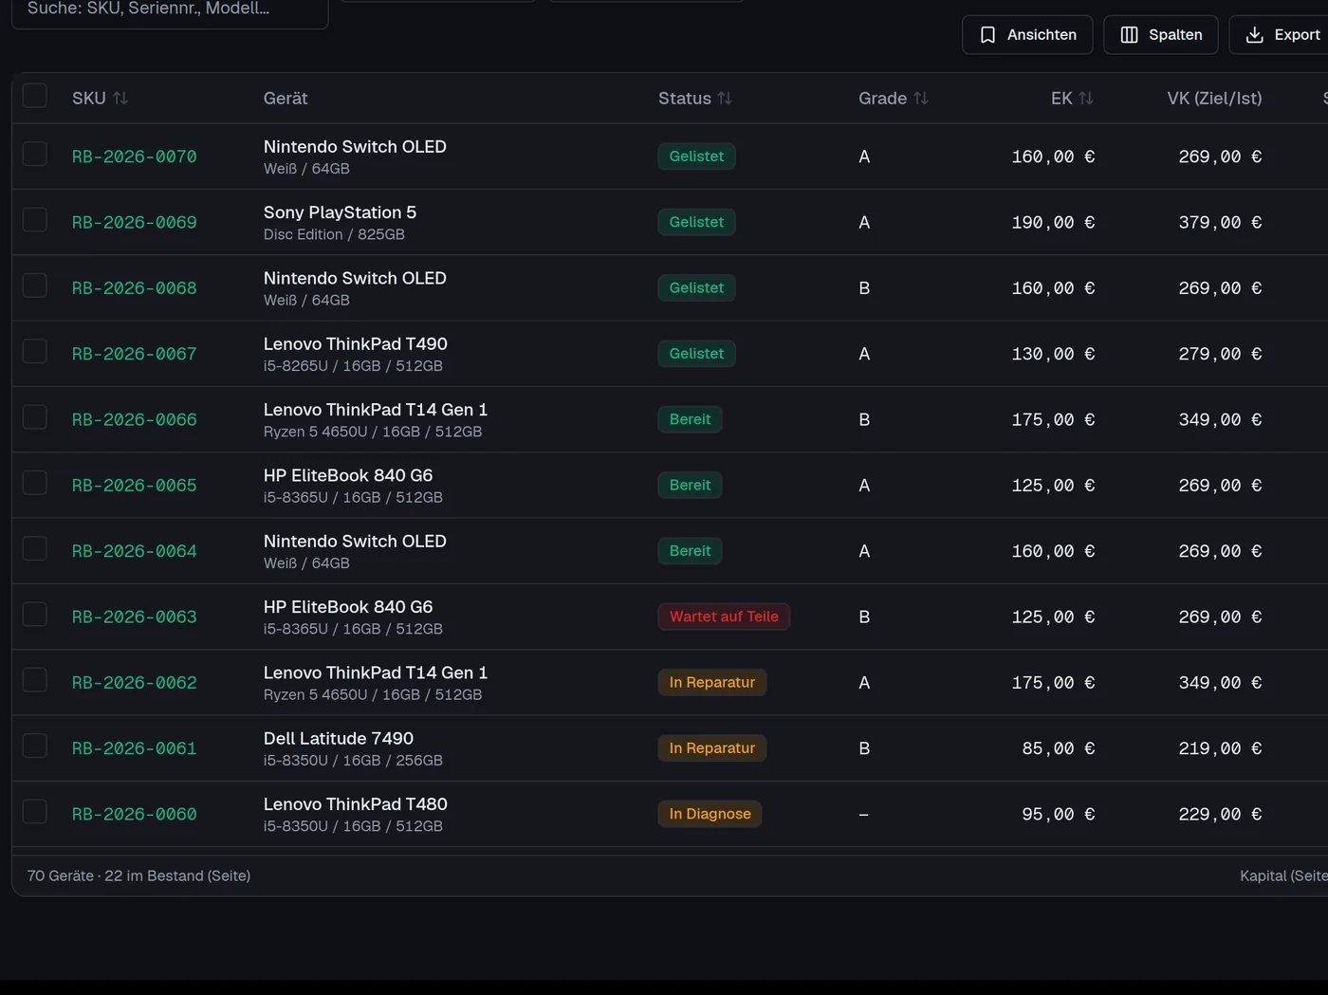
Task: Sort by Grade using the arrows icon
Action: 920,98
